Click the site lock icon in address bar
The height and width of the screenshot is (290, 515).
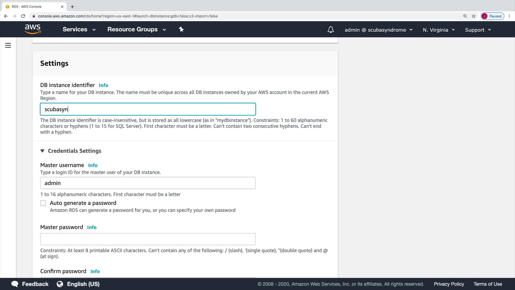click(34, 16)
